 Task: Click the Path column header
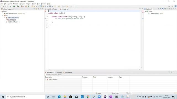pyautogui.click(x=94, y=77)
